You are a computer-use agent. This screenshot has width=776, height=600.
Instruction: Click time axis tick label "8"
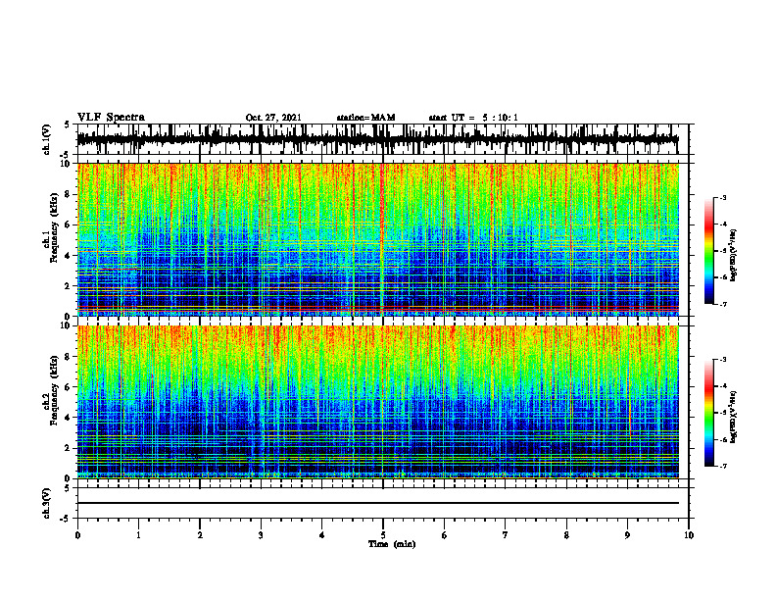566,535
